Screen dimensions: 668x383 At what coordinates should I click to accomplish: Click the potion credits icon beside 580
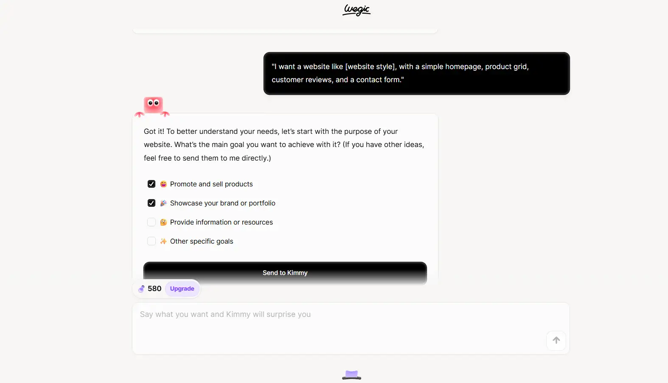[x=141, y=289]
